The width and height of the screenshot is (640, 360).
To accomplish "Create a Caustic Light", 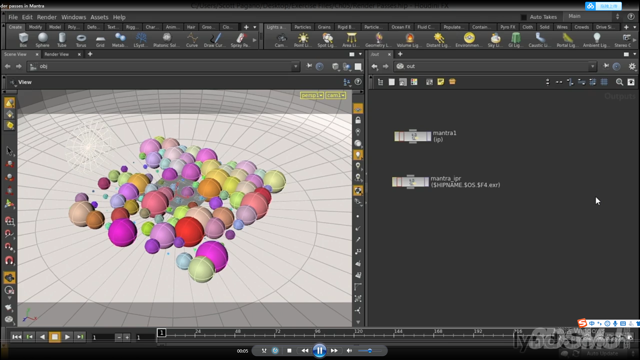I will pos(540,40).
